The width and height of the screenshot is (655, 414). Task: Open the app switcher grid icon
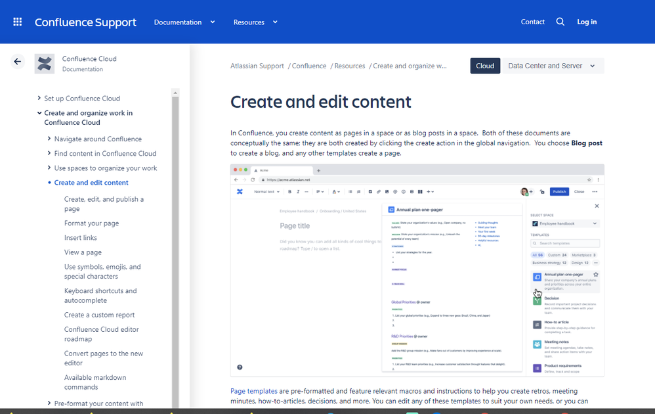(18, 22)
